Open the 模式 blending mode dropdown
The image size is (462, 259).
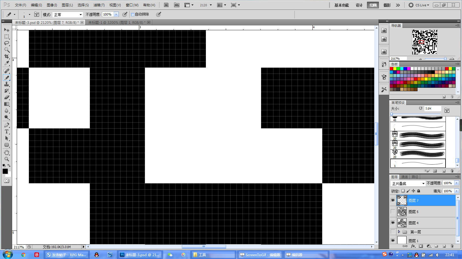click(x=68, y=14)
